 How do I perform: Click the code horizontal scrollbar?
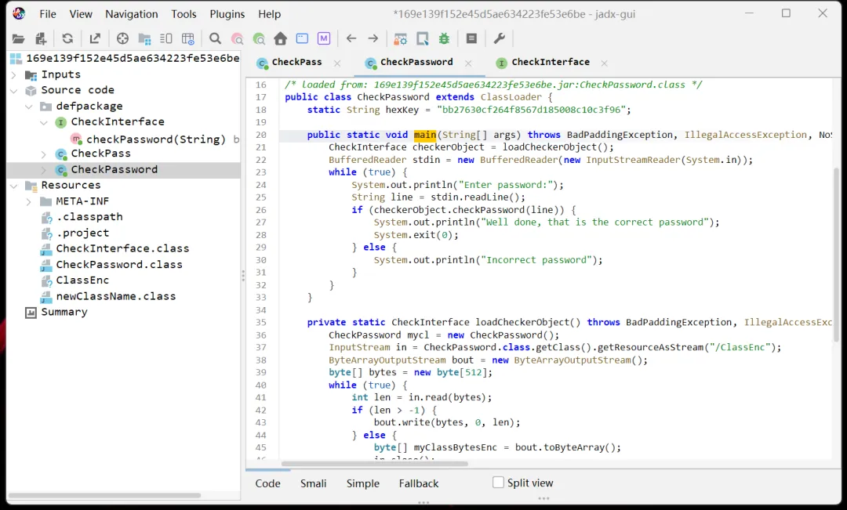pos(375,464)
